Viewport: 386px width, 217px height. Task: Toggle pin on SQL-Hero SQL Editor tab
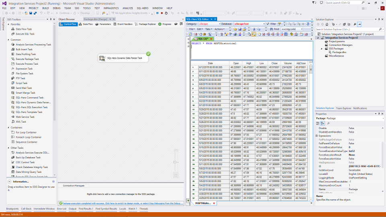coord(211,19)
